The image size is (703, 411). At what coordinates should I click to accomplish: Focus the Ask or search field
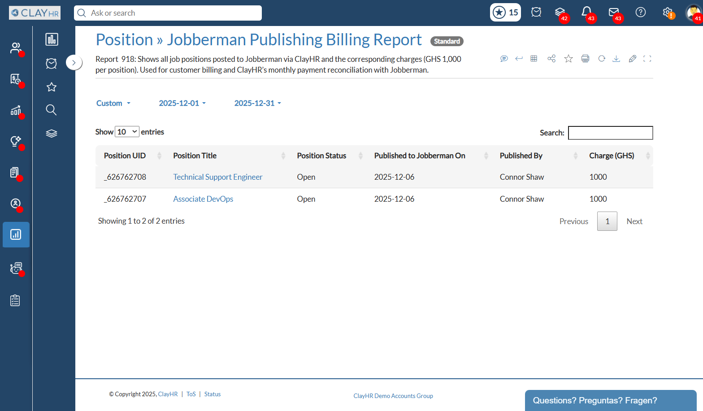(x=168, y=13)
